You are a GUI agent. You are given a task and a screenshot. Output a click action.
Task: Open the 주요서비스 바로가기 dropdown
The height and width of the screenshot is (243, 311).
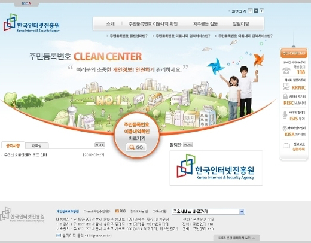[x=208, y=211]
